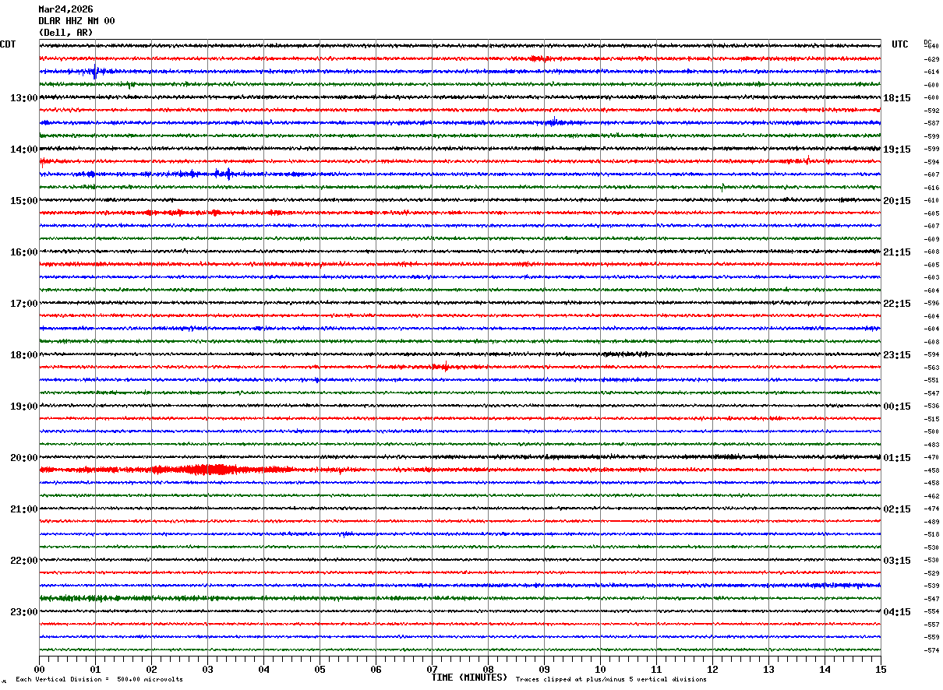Click the 00 minute axis tick label

pyautogui.click(x=39, y=669)
